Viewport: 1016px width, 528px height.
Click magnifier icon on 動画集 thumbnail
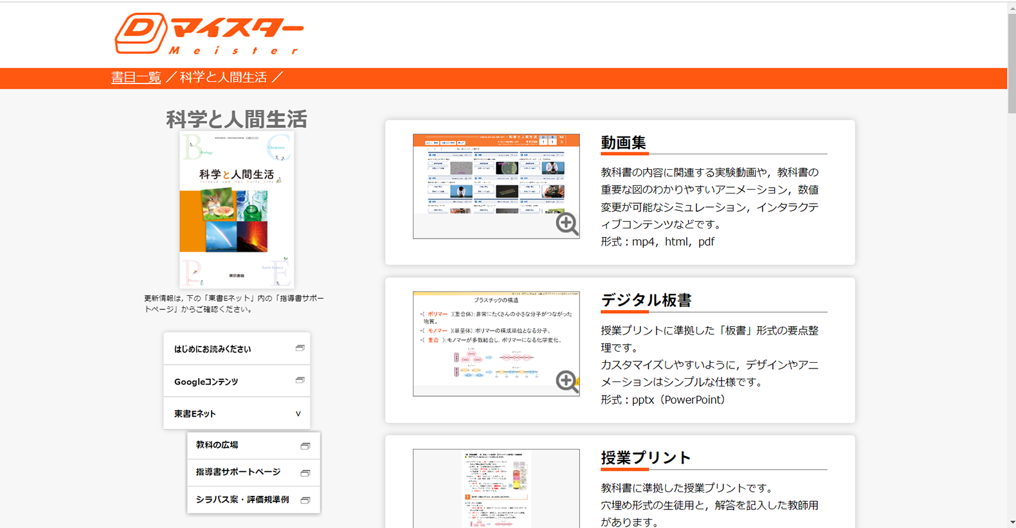point(567,224)
